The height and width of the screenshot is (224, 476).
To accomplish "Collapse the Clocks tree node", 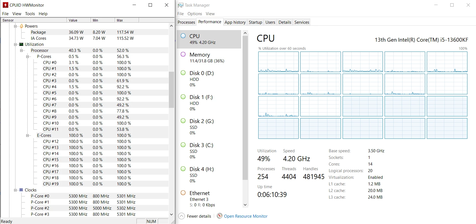I will 15,190.
